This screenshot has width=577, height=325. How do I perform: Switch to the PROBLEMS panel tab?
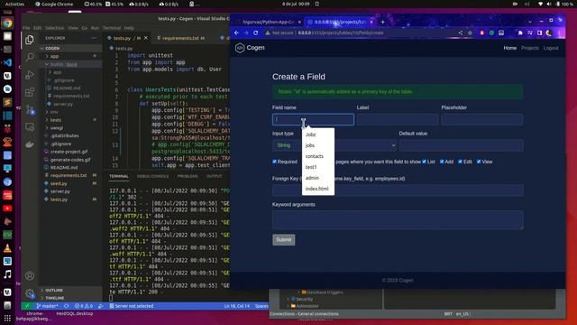tap(188, 177)
